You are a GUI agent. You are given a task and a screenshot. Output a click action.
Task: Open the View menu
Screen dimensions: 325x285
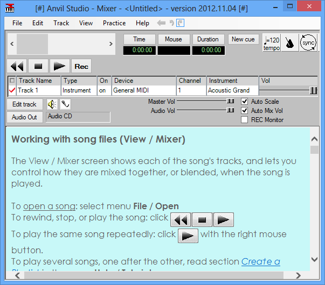[86, 23]
